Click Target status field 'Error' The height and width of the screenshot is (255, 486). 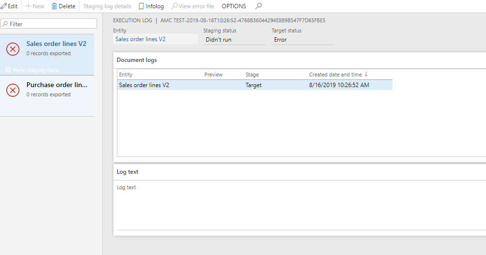[303, 40]
